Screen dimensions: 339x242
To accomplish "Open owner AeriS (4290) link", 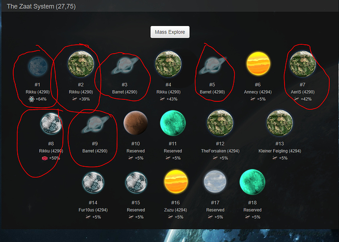I will [303, 92].
